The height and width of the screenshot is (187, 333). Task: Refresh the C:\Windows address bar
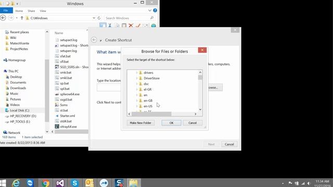(x=99, y=18)
